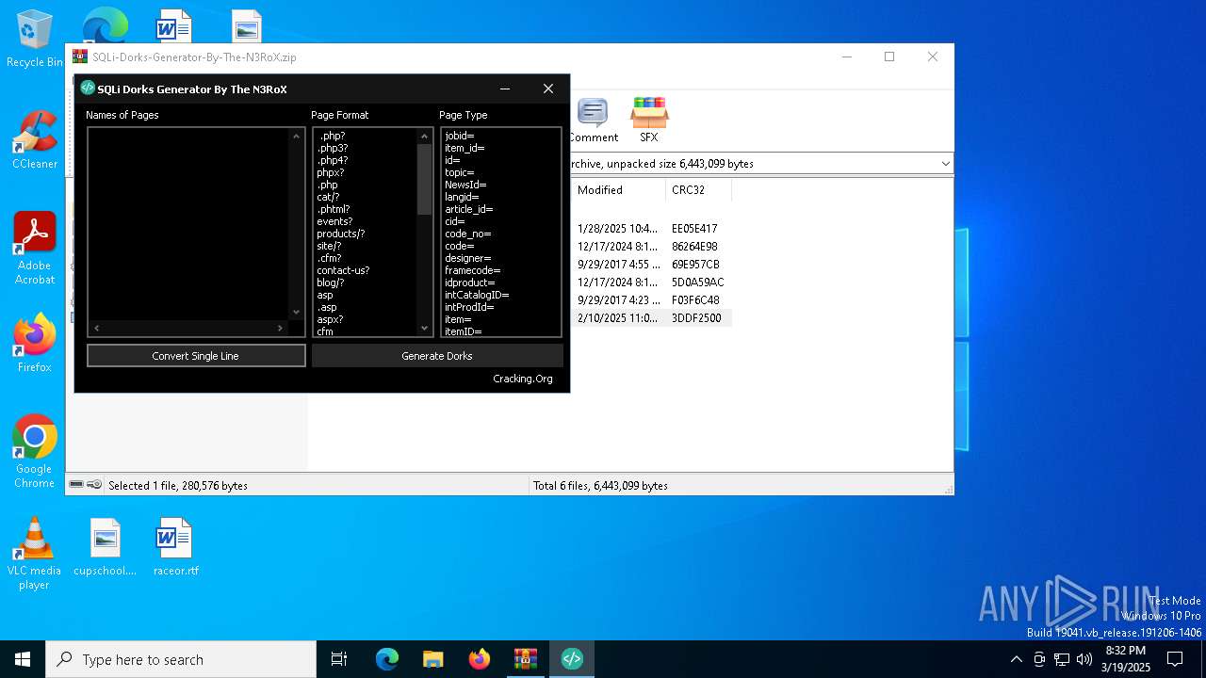Click Page Format list scroll-down arrow

click(424, 329)
